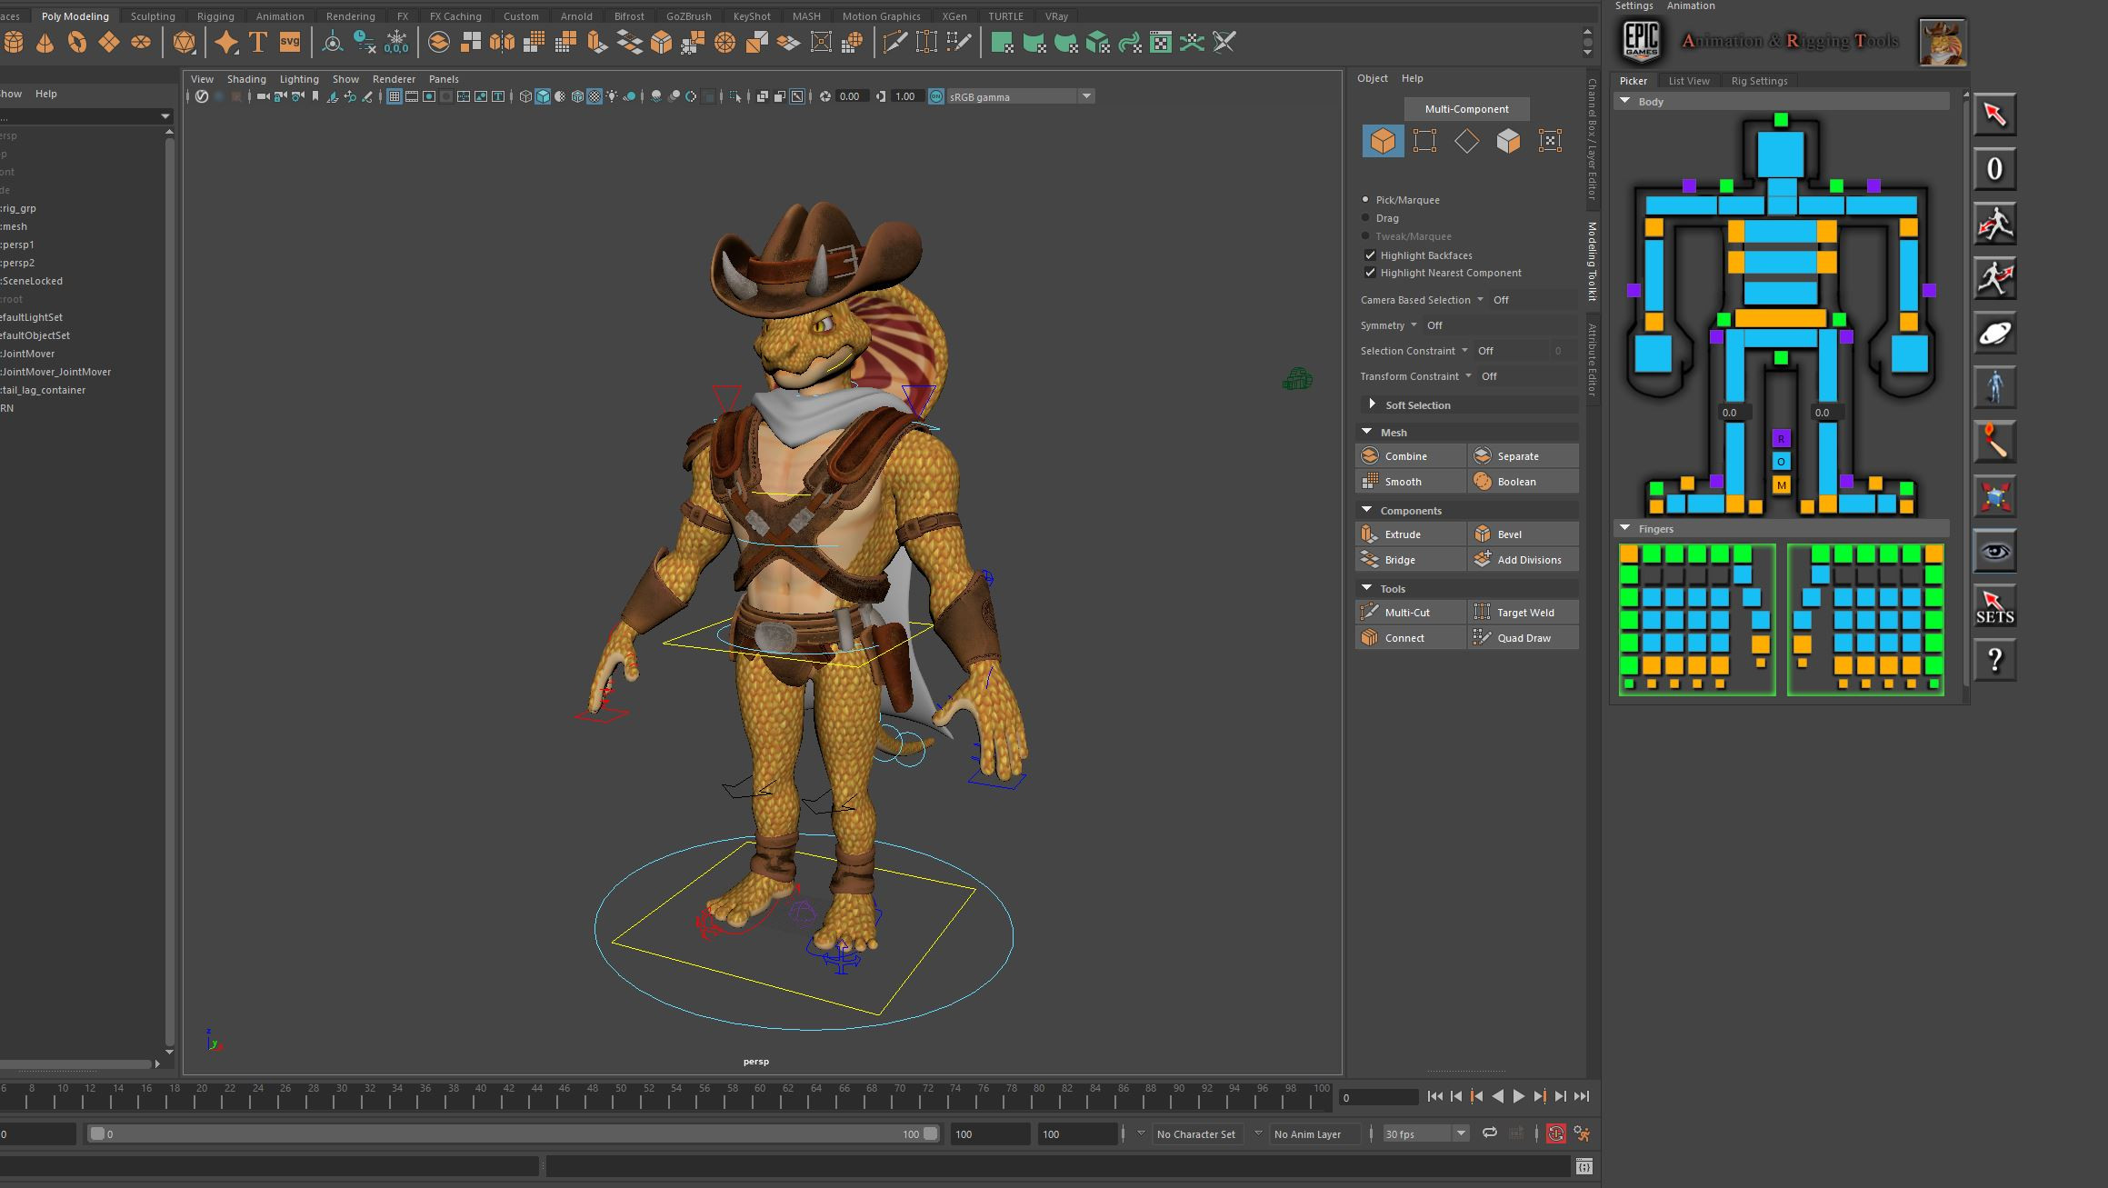Open the viewport Shading menu
2108x1188 pixels.
246,79
